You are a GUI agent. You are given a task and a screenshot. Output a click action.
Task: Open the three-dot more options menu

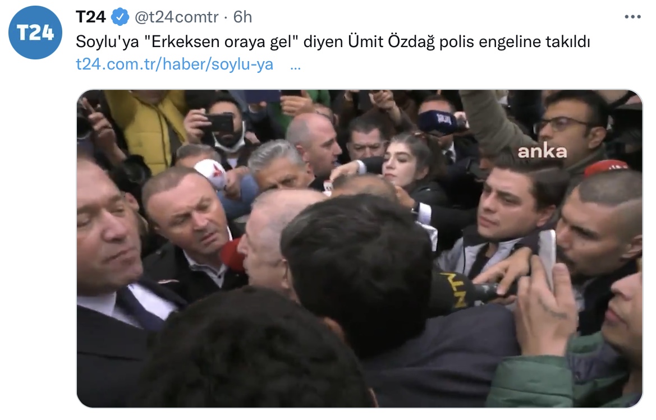tap(632, 17)
